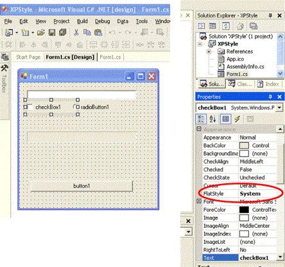Click the BackColor Control color swatch
Image resolution: width=285 pixels, height=267 pixels.
coord(244,145)
